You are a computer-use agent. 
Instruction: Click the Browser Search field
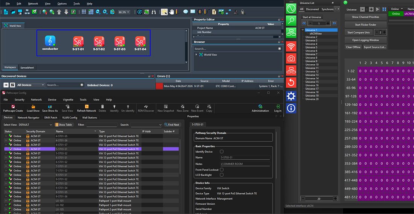pos(238,49)
